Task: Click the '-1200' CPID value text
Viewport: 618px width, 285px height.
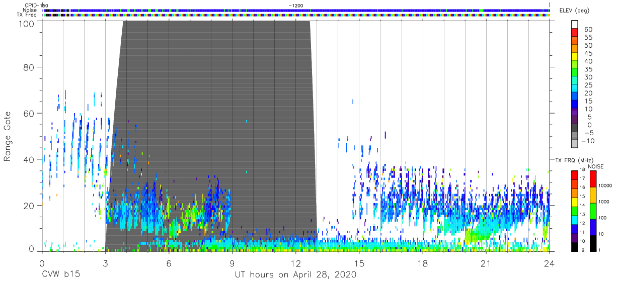Action: [295, 5]
